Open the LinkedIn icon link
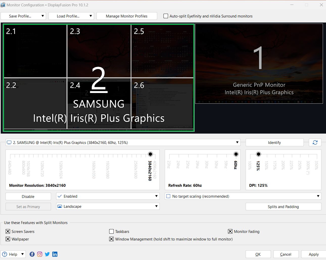Viewport: 326px width, 260px height. pyautogui.click(x=55, y=254)
